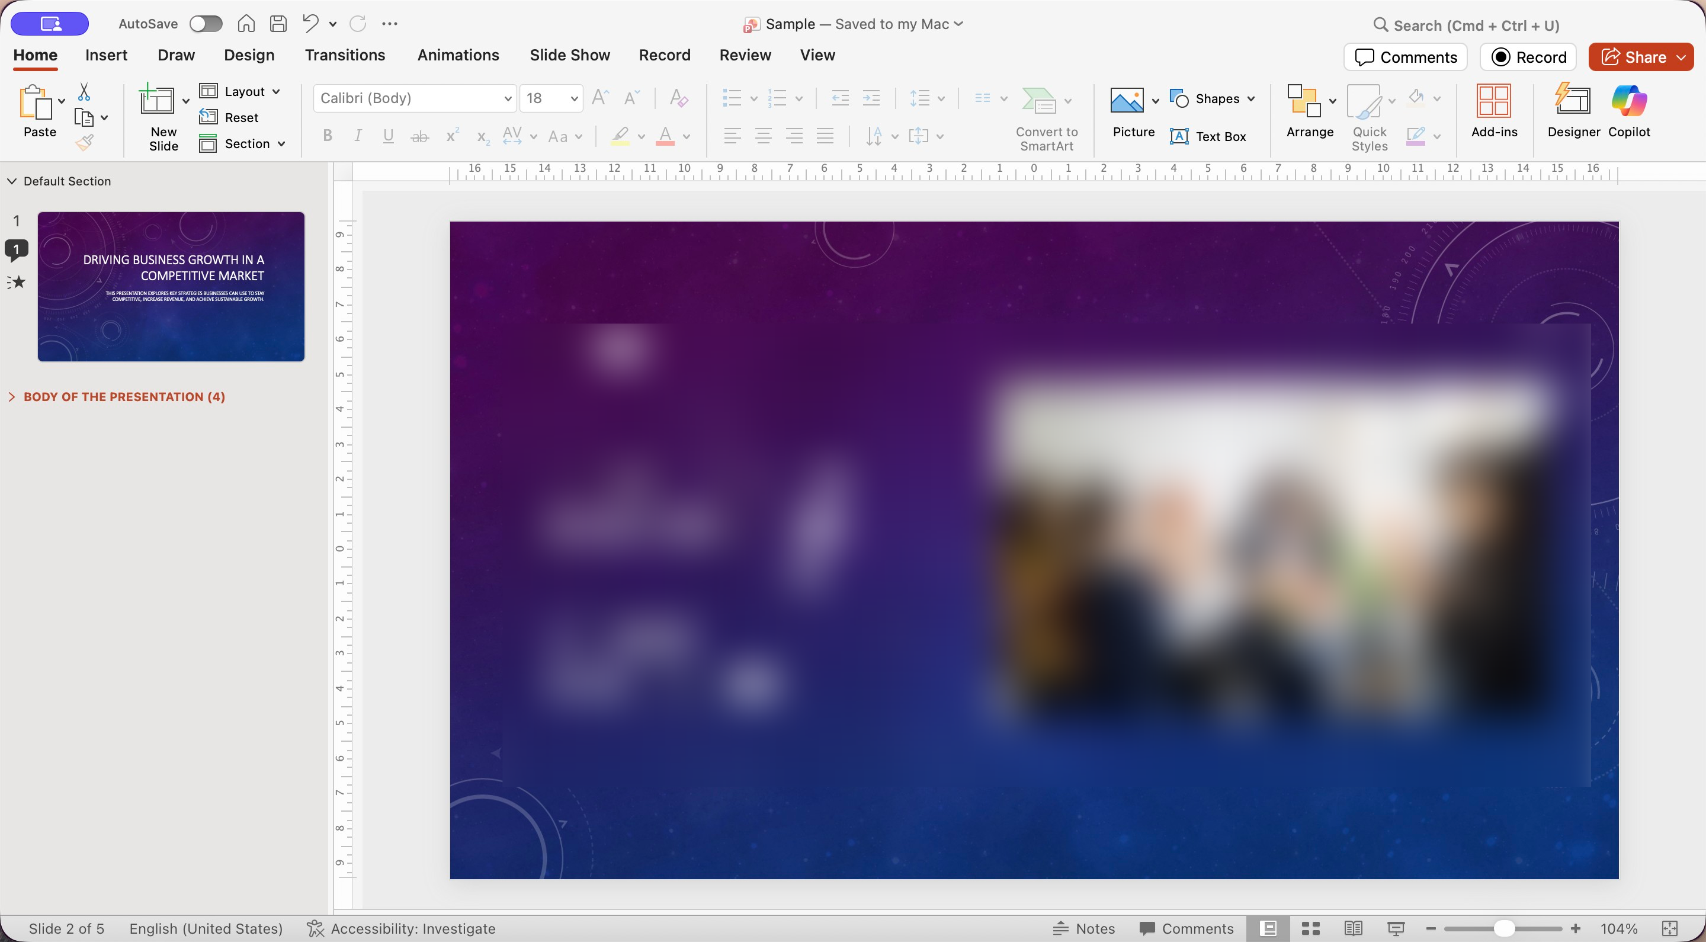
Task: Click the Format Painter brush icon
Action: coord(85,142)
